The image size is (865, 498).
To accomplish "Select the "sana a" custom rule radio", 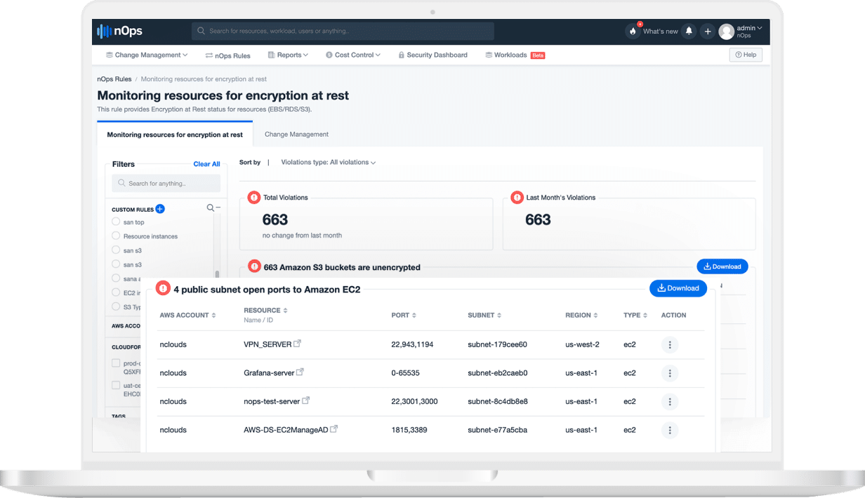I will pos(116,278).
